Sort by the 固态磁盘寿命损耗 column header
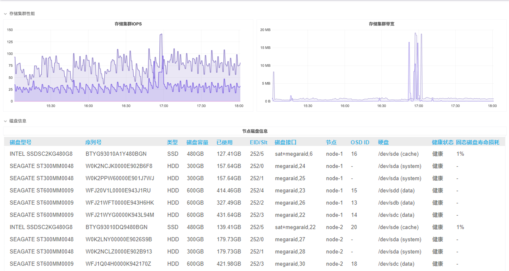 pyautogui.click(x=477, y=142)
